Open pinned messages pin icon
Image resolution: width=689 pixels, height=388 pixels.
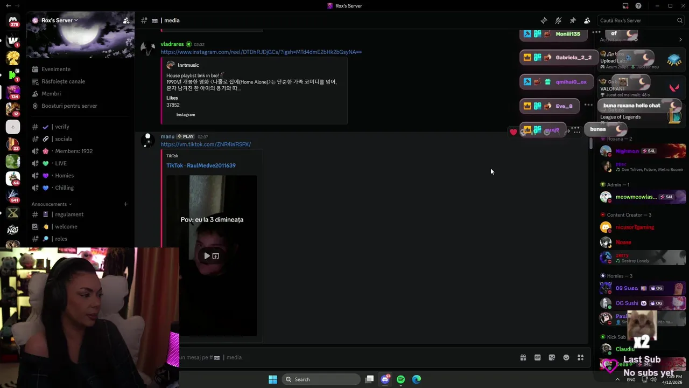pyautogui.click(x=573, y=20)
